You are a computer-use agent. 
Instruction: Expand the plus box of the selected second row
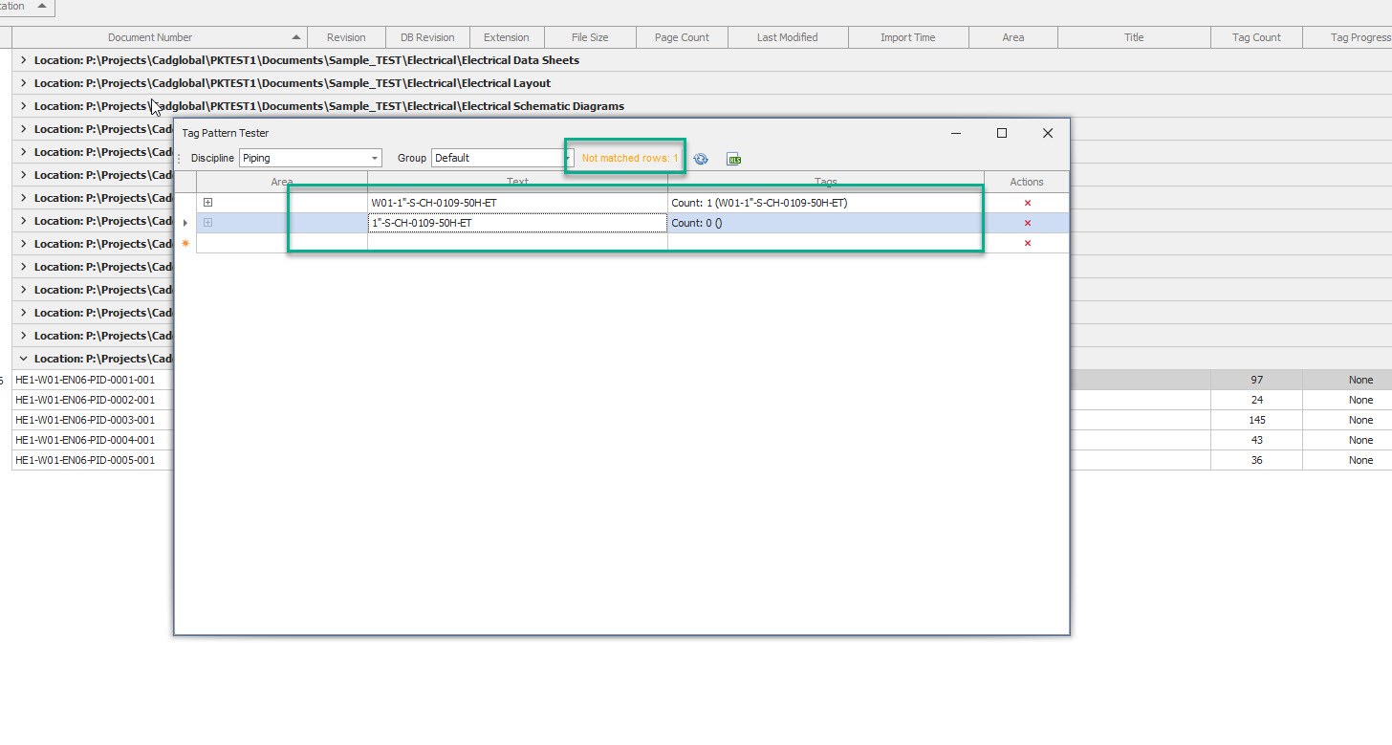(x=207, y=223)
